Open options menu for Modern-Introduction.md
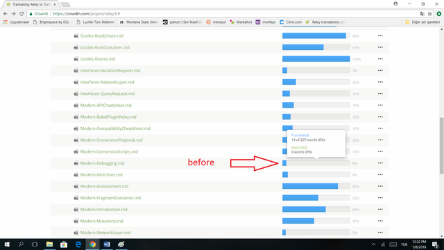 coord(380,210)
